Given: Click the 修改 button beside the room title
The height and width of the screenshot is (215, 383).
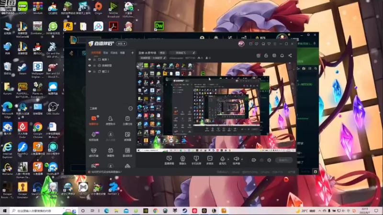Looking at the screenshot, I should click(x=162, y=53).
